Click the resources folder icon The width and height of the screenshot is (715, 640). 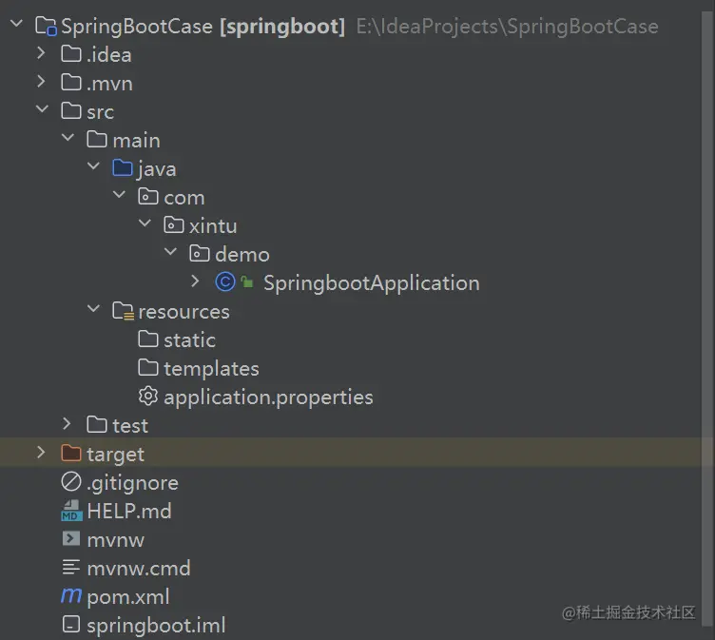[x=123, y=311]
